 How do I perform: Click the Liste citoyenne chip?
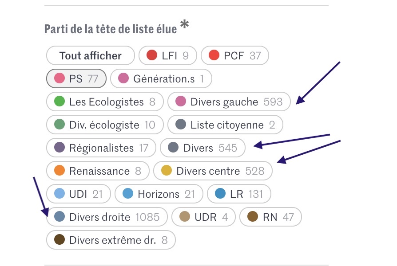pos(225,125)
